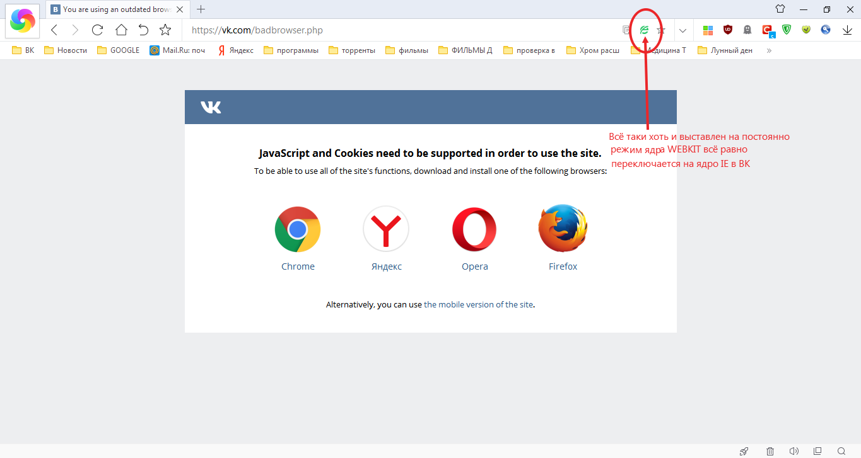
Task: Open the skin shirt icon in title bar
Action: tap(780, 9)
